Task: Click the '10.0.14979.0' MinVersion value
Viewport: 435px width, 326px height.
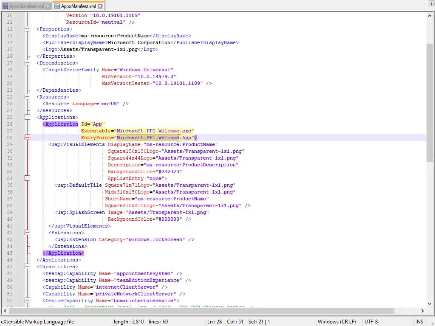Action: [x=155, y=76]
